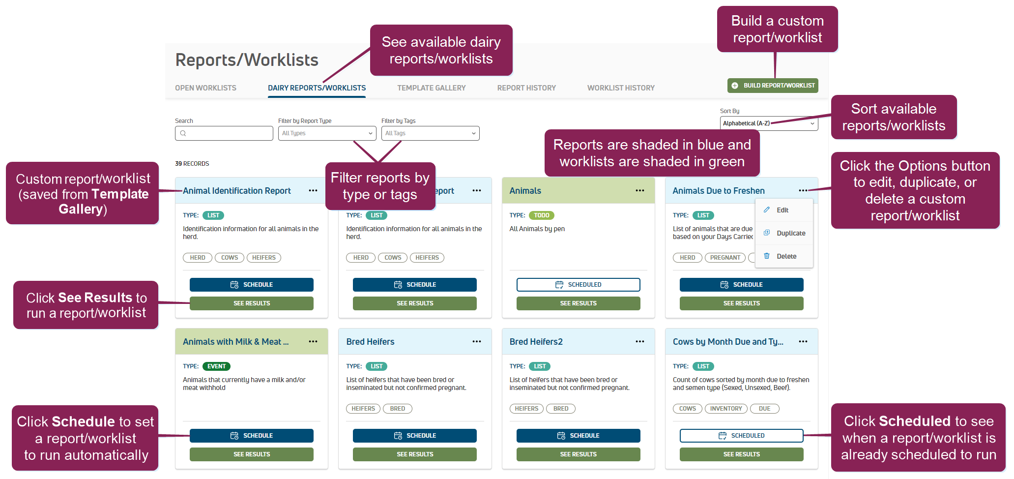Click Schedule on the Bred Heifers card
Viewport: 1014px width, 479px height.
415,436
